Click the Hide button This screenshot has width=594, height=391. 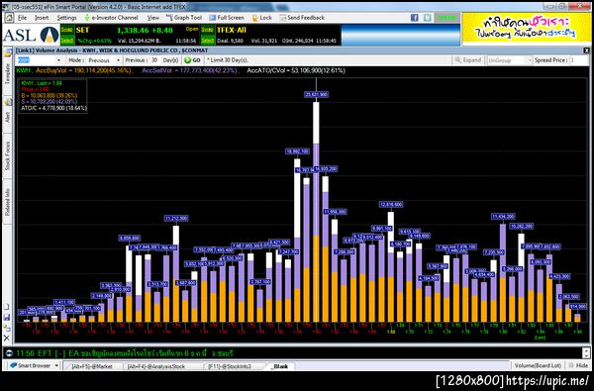[578, 366]
